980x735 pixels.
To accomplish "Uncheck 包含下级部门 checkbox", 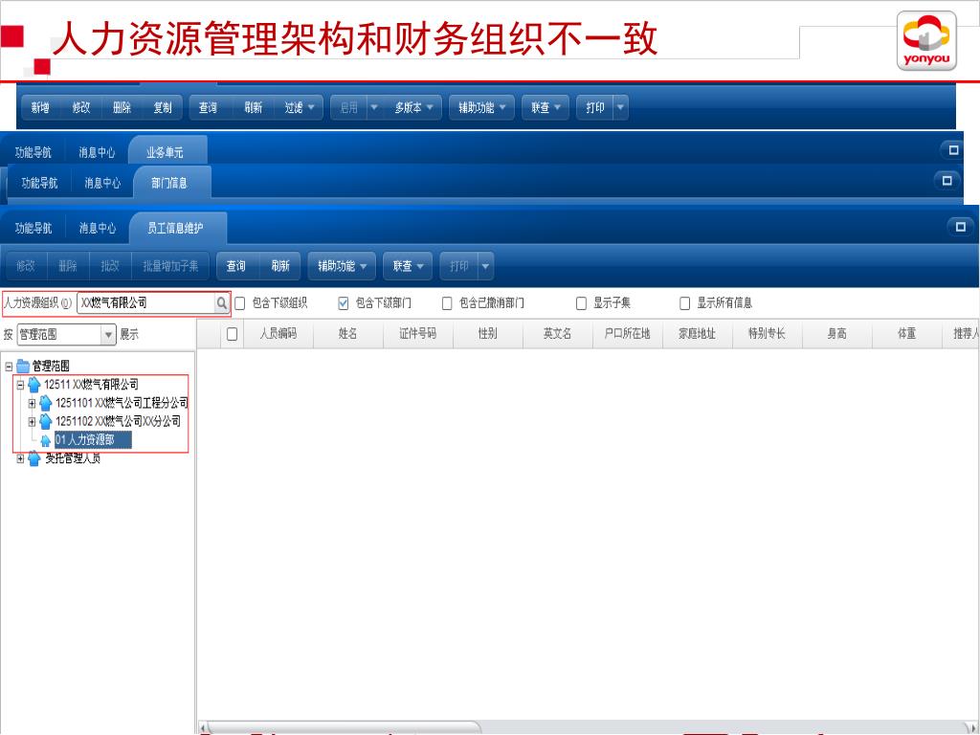I will (344, 303).
